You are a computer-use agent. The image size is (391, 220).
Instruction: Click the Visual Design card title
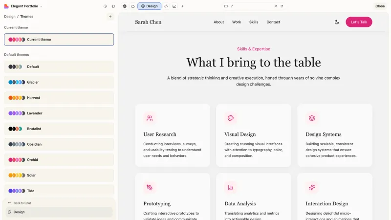[x=240, y=134]
